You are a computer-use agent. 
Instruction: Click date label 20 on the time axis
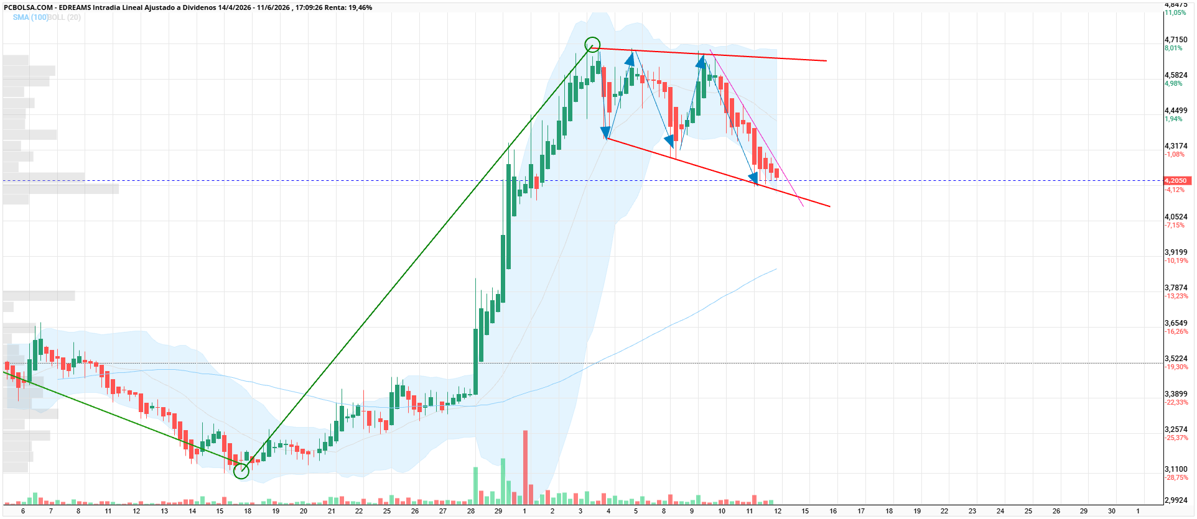(x=304, y=512)
